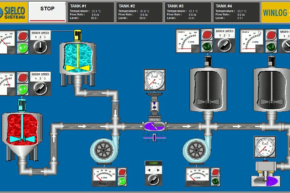Click the valve position slider below the valve

coord(154,138)
